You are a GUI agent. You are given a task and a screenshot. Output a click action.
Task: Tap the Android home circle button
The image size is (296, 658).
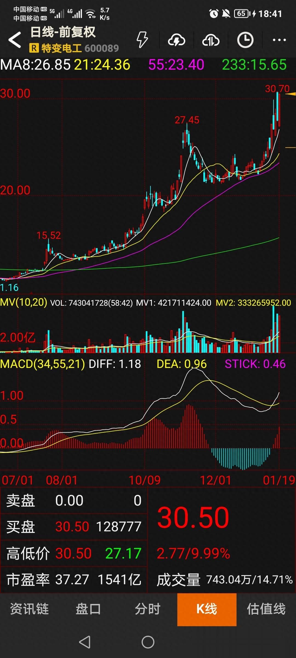[x=148, y=642]
